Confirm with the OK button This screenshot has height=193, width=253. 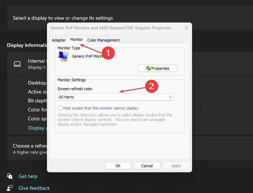118,166
